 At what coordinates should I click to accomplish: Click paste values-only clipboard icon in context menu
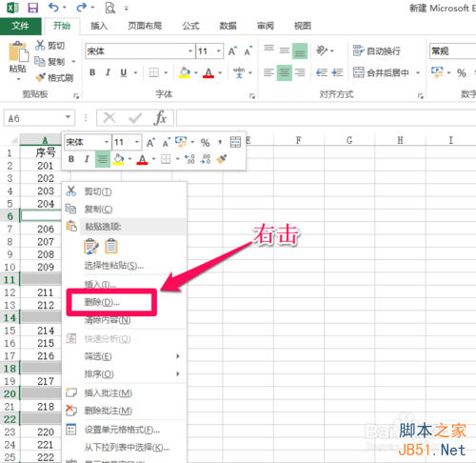[111, 247]
